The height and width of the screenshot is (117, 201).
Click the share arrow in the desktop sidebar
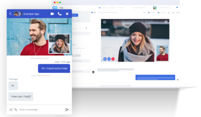click(86, 28)
